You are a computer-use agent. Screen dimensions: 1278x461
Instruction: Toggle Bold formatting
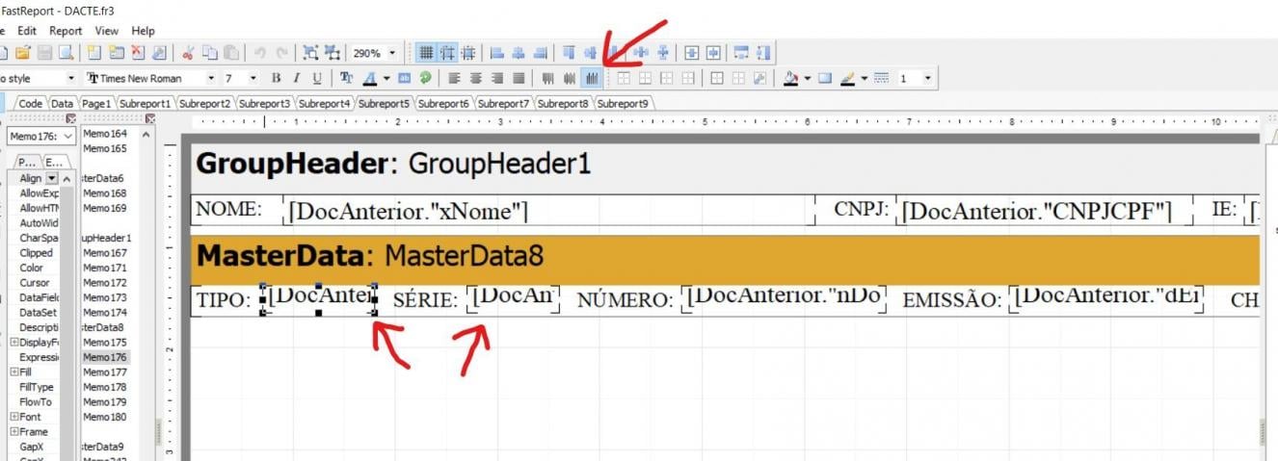click(276, 78)
